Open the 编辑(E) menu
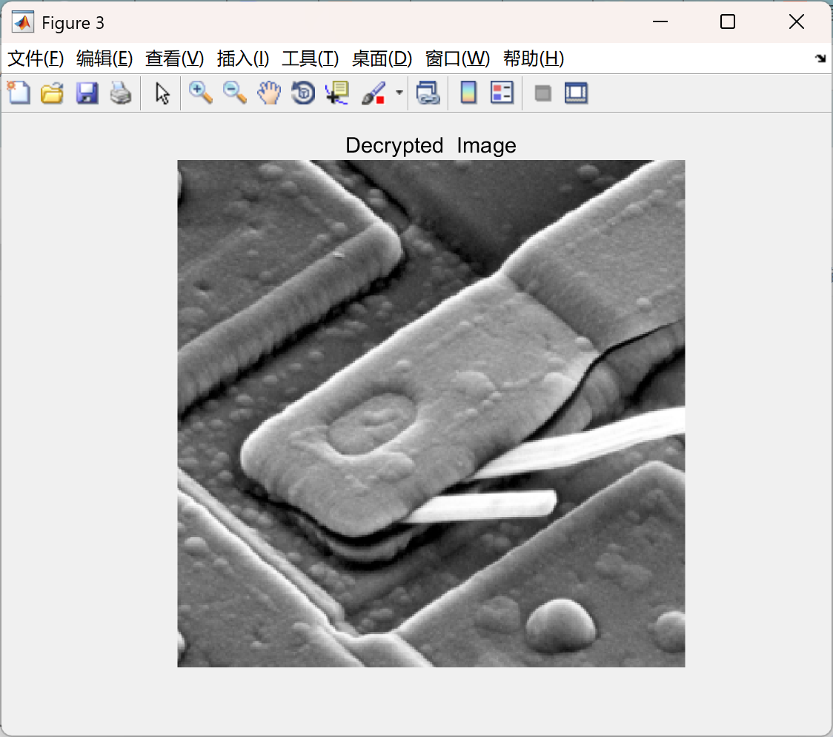This screenshot has height=737, width=833. 104,59
